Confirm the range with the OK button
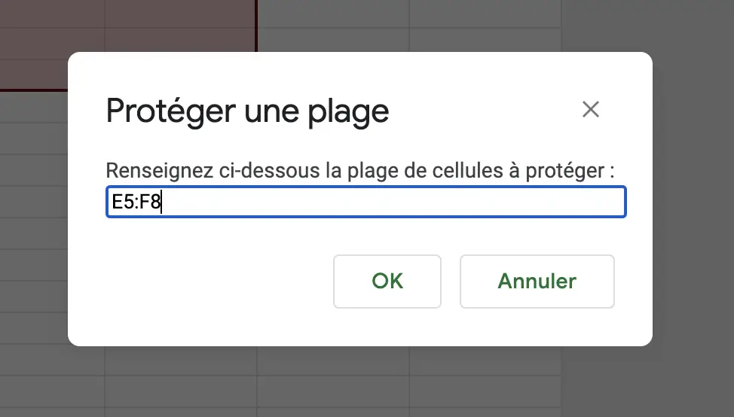This screenshot has height=417, width=734. click(387, 282)
